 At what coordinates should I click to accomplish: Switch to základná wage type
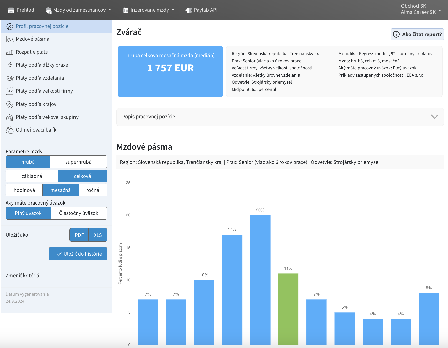point(32,176)
